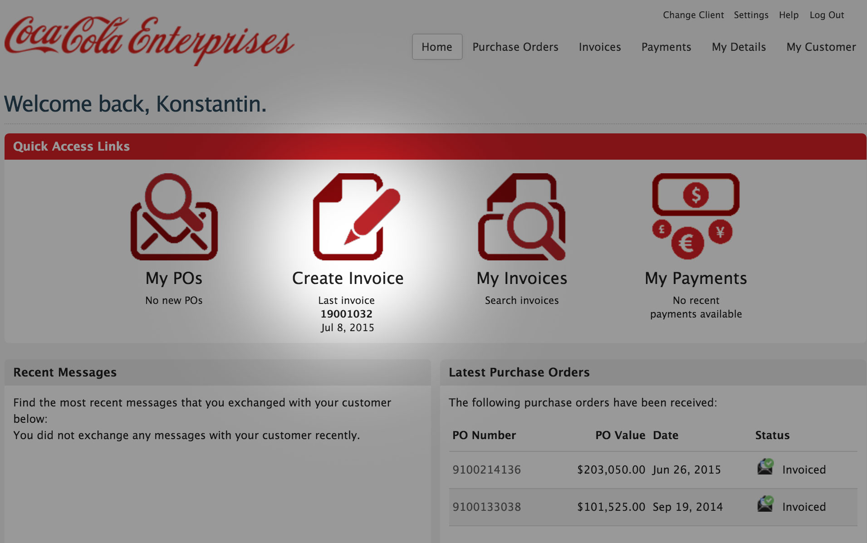
Task: Open Settings from the top bar
Action: click(x=751, y=15)
